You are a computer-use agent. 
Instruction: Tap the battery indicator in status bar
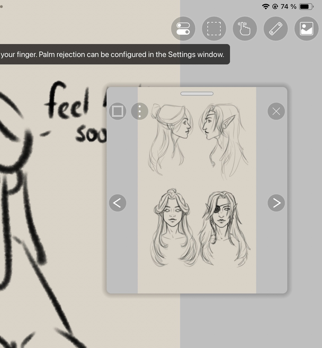(x=306, y=7)
